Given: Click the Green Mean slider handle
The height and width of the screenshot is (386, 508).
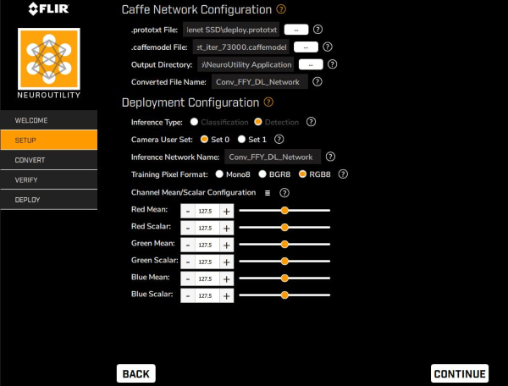Looking at the screenshot, I should [284, 244].
